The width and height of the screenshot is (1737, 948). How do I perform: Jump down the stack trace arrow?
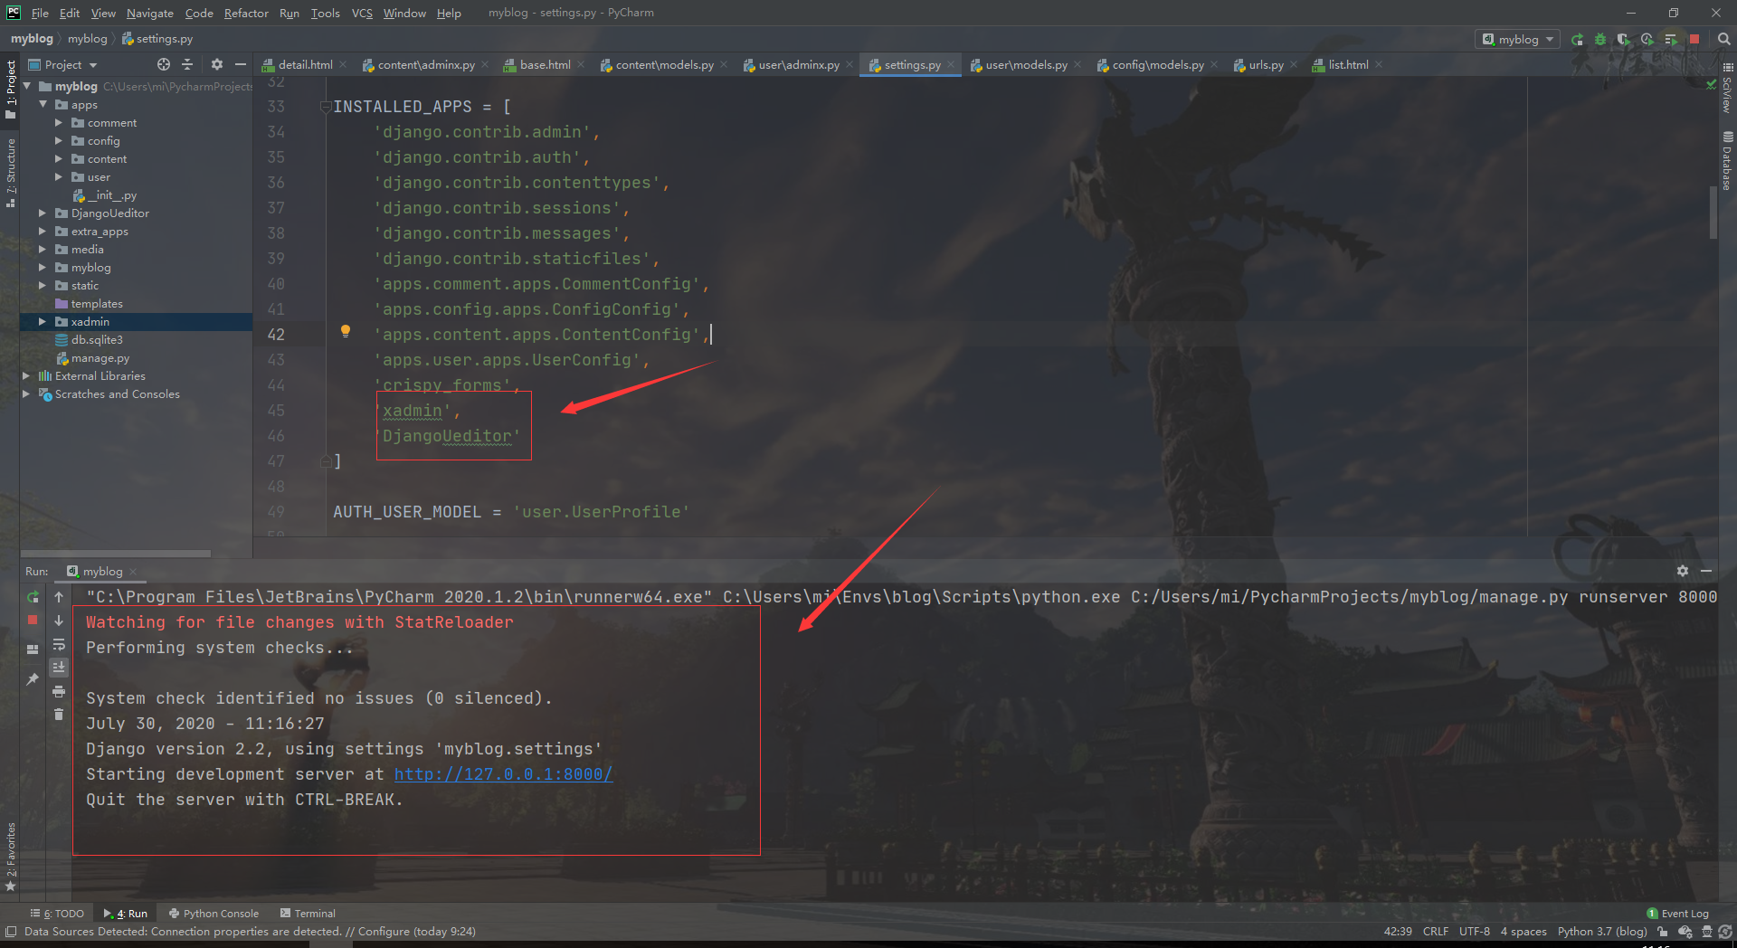pyautogui.click(x=59, y=621)
